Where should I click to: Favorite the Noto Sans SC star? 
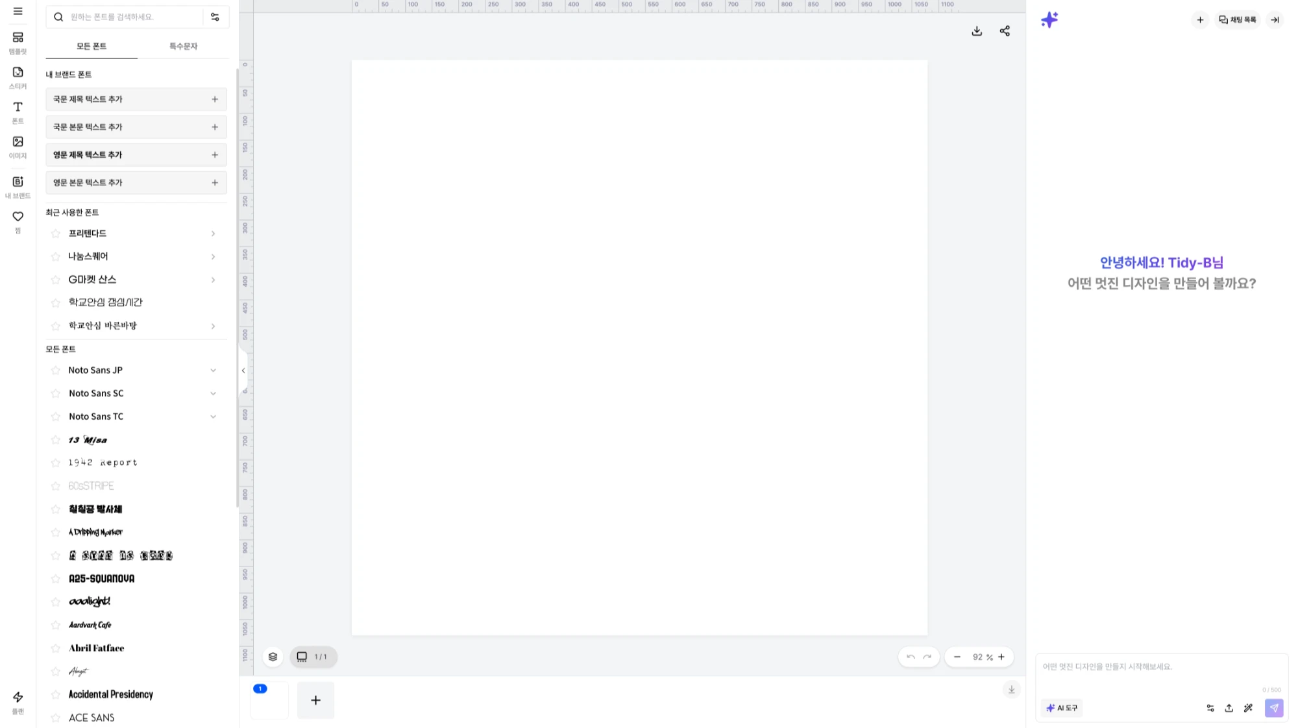(56, 394)
